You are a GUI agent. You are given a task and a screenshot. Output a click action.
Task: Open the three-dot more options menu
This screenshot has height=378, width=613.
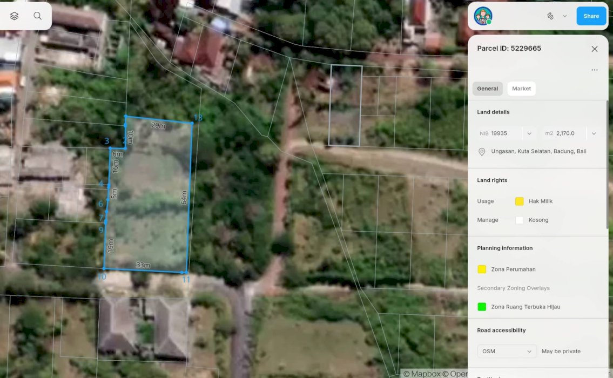[x=594, y=70]
